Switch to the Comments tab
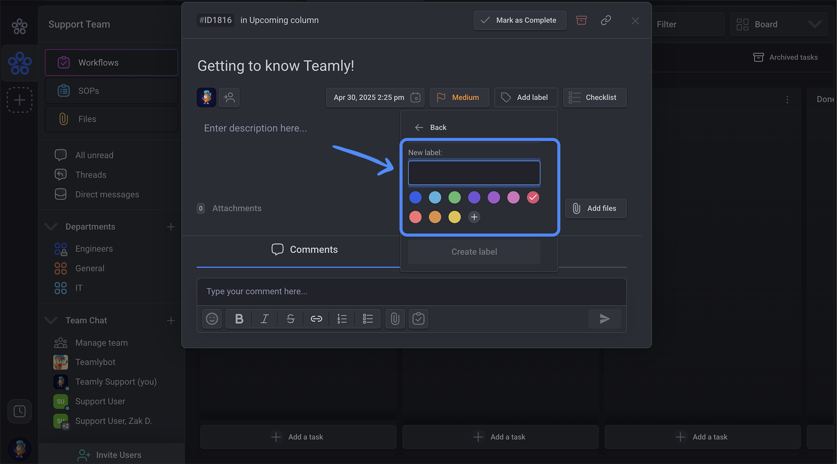 (x=304, y=250)
